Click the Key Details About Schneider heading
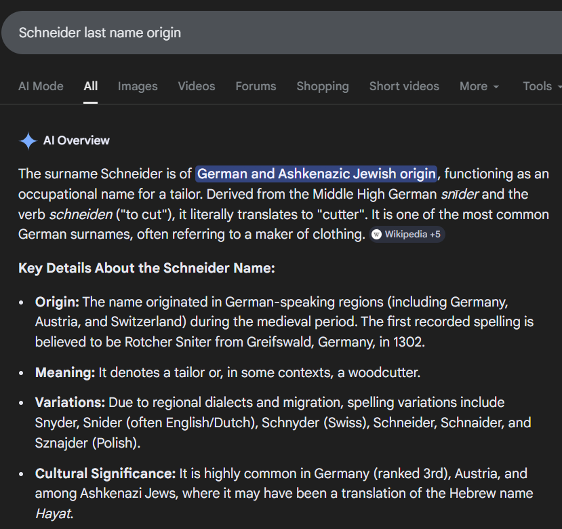This screenshot has height=529, width=562. pos(146,269)
